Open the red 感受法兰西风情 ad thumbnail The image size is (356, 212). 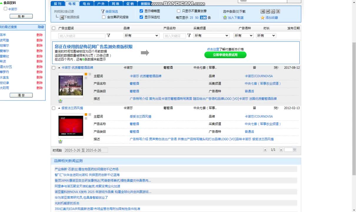pos(71,126)
